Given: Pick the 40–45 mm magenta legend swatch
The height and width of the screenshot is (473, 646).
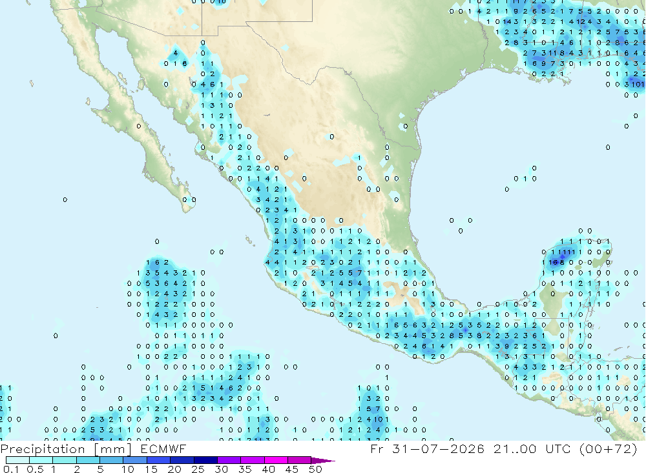Looking at the screenshot, I should tap(276, 460).
